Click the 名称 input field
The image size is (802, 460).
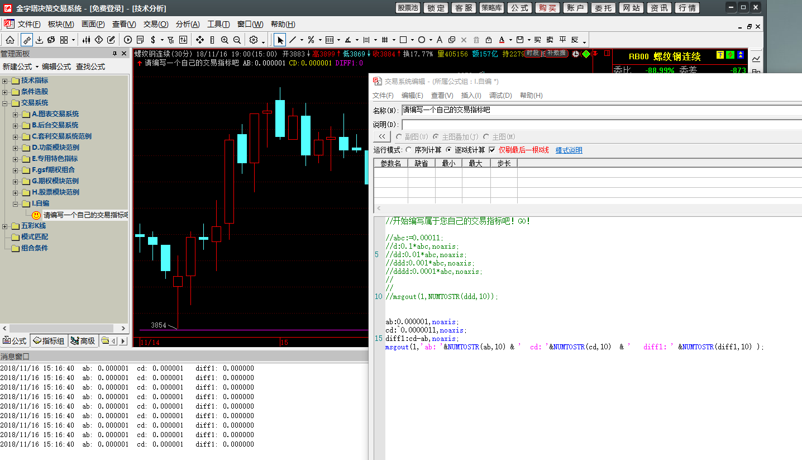(x=601, y=110)
